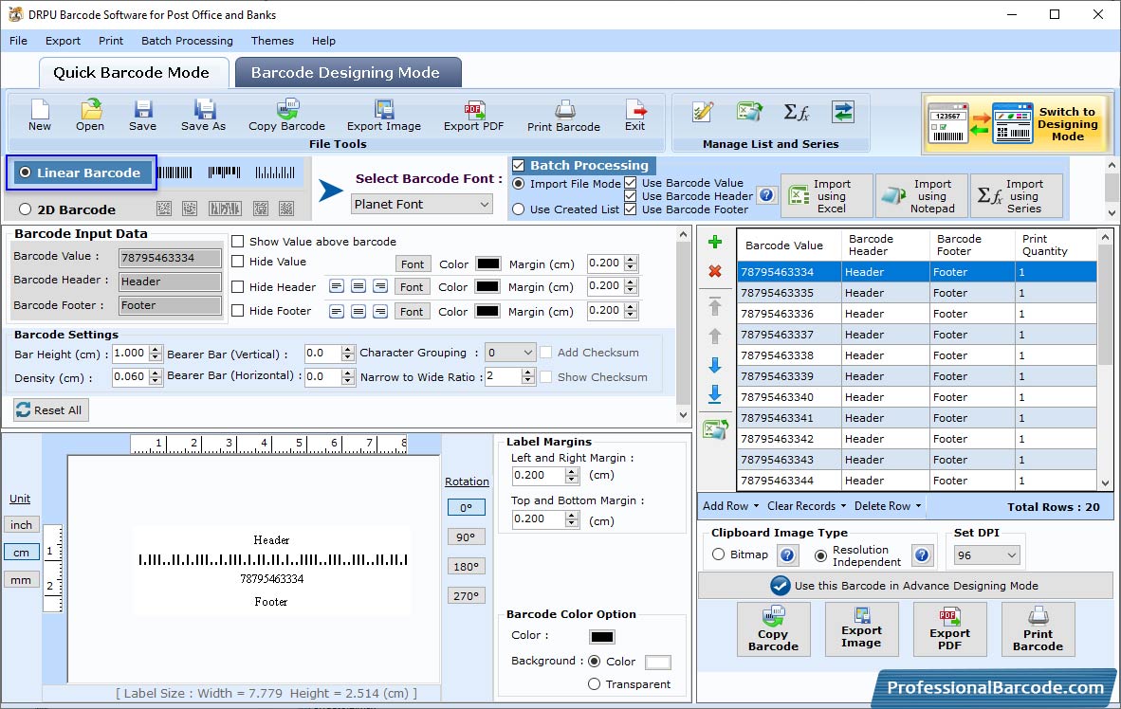The width and height of the screenshot is (1121, 709).
Task: Uncheck Use Barcode Footer
Action: click(x=630, y=209)
